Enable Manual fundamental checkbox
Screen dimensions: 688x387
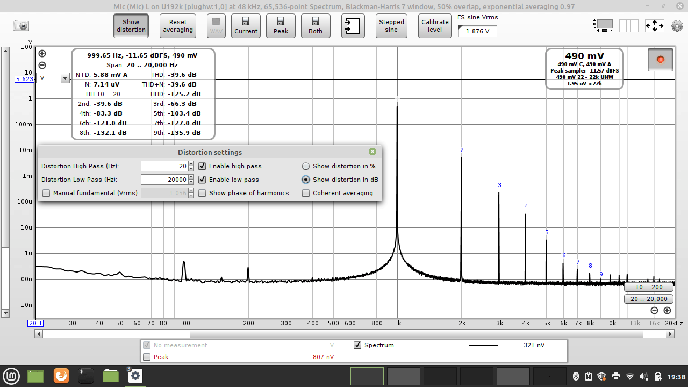coord(46,193)
